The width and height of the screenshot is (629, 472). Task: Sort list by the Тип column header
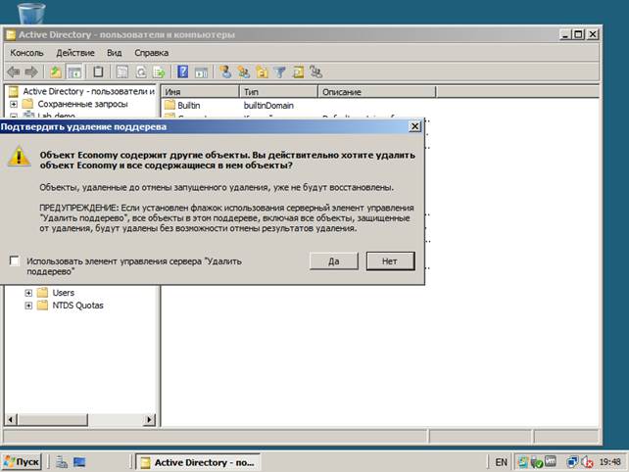coord(279,92)
